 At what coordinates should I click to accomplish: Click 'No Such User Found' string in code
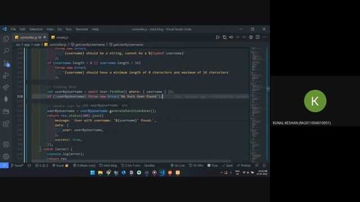coord(138,97)
